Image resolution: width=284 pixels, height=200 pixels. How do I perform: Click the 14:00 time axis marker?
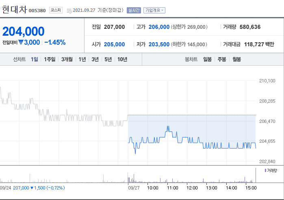(231, 188)
